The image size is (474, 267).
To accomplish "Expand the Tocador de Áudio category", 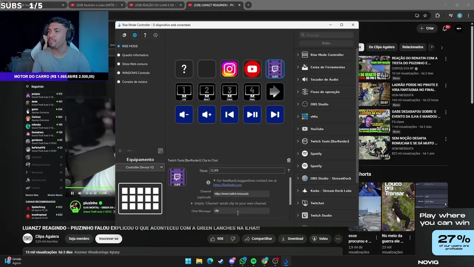I will point(298,79).
